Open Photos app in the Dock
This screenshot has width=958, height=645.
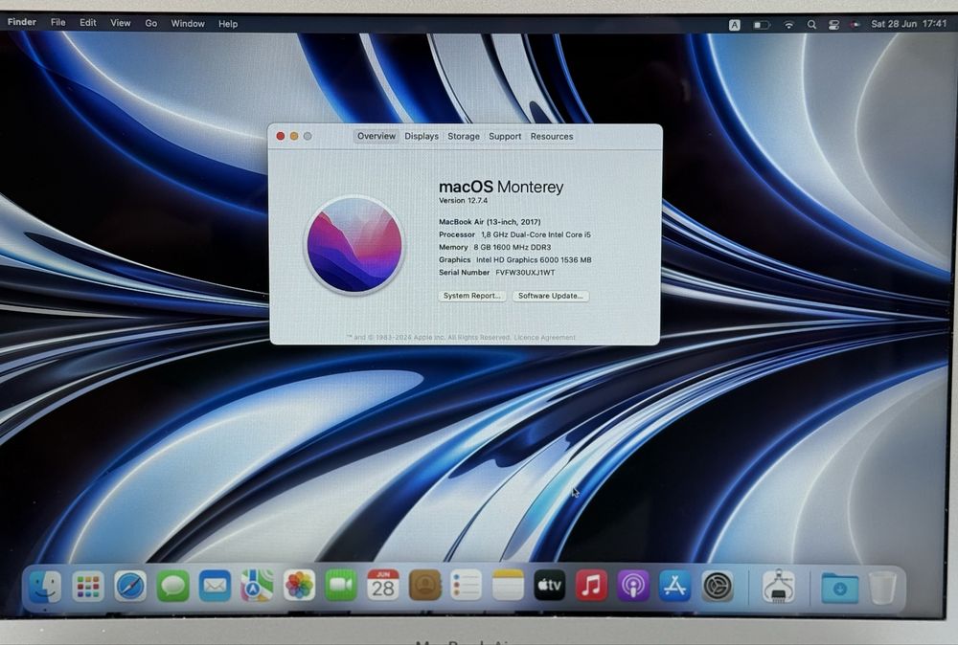click(x=299, y=587)
